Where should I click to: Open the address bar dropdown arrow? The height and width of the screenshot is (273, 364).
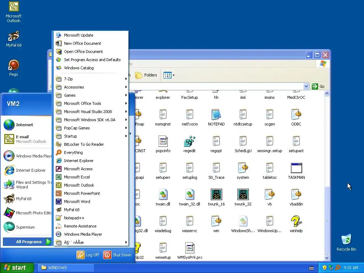tap(306, 86)
